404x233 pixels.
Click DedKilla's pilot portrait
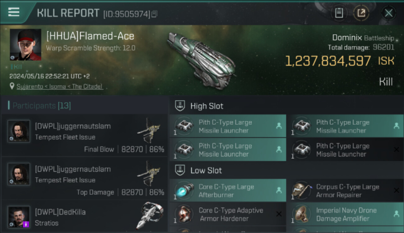tap(19, 217)
